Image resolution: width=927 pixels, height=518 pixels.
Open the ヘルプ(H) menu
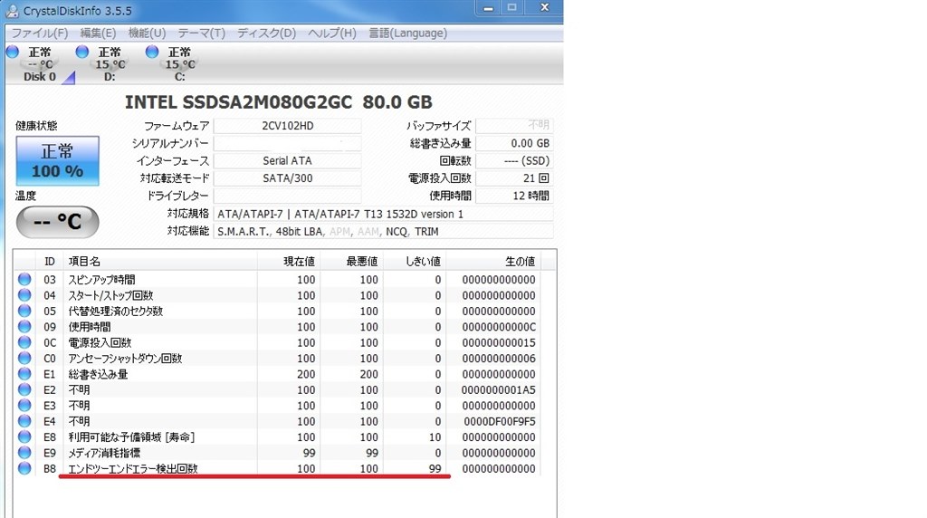coord(332,34)
